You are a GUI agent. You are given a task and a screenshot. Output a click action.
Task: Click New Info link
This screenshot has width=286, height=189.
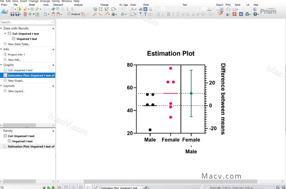point(14,60)
